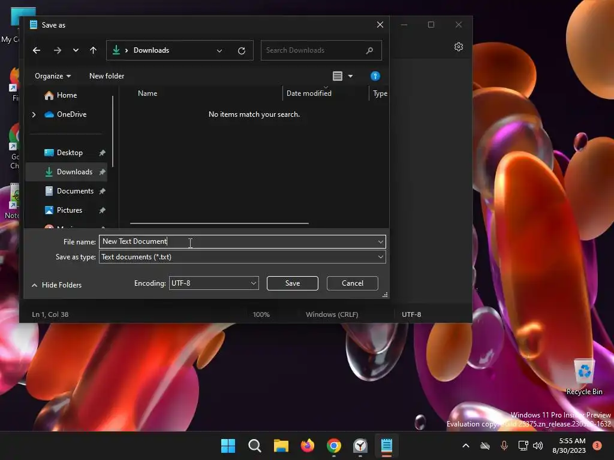Launch Firefox from the taskbar

[x=308, y=446]
